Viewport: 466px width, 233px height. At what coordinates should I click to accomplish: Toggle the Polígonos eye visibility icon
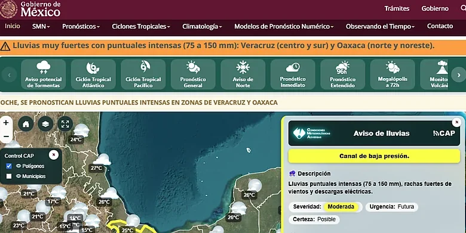tap(19, 166)
